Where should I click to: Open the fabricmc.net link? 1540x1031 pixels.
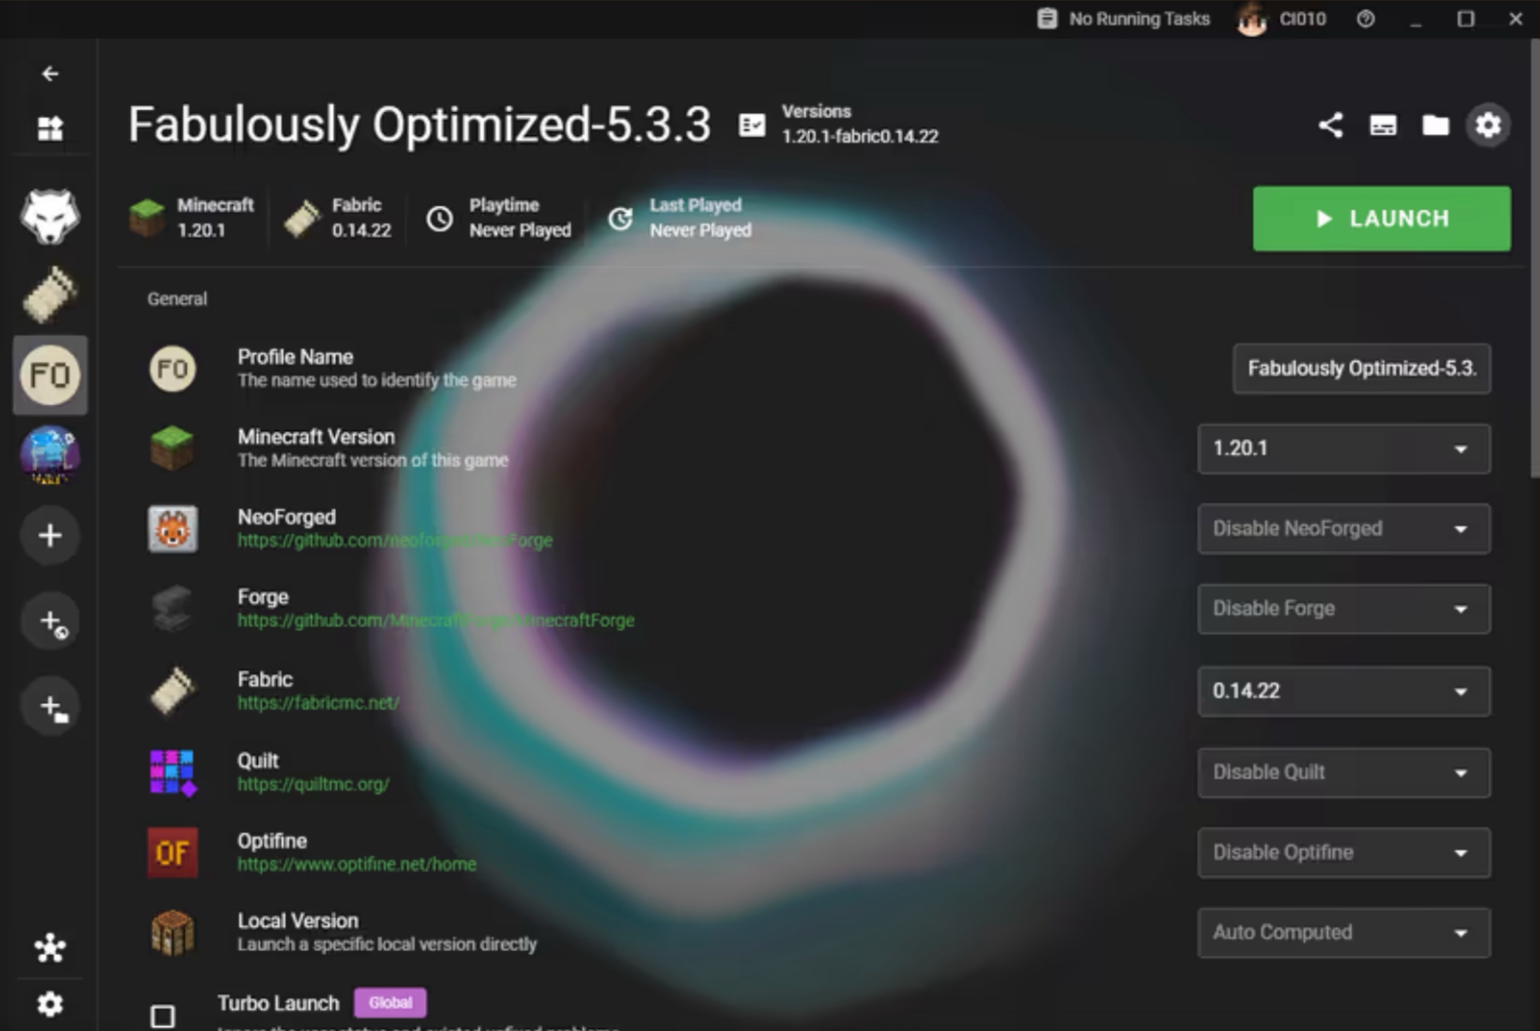click(318, 703)
